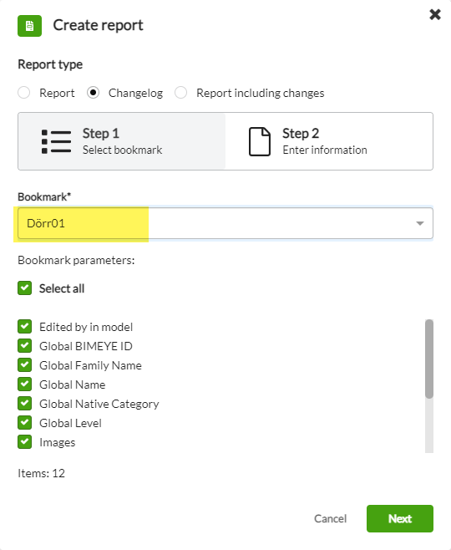Open Step 1 Select bookmark tab
Image resolution: width=451 pixels, height=550 pixels.
tap(122, 141)
